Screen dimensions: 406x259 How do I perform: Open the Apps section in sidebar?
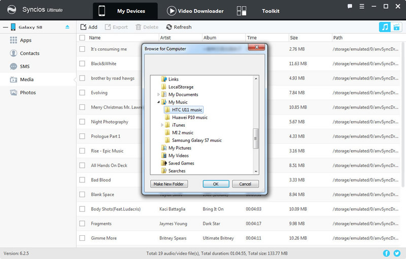pos(38,40)
